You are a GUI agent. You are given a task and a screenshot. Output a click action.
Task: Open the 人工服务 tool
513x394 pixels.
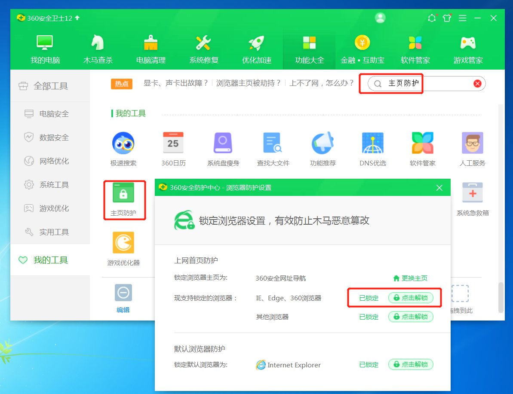tap(473, 149)
